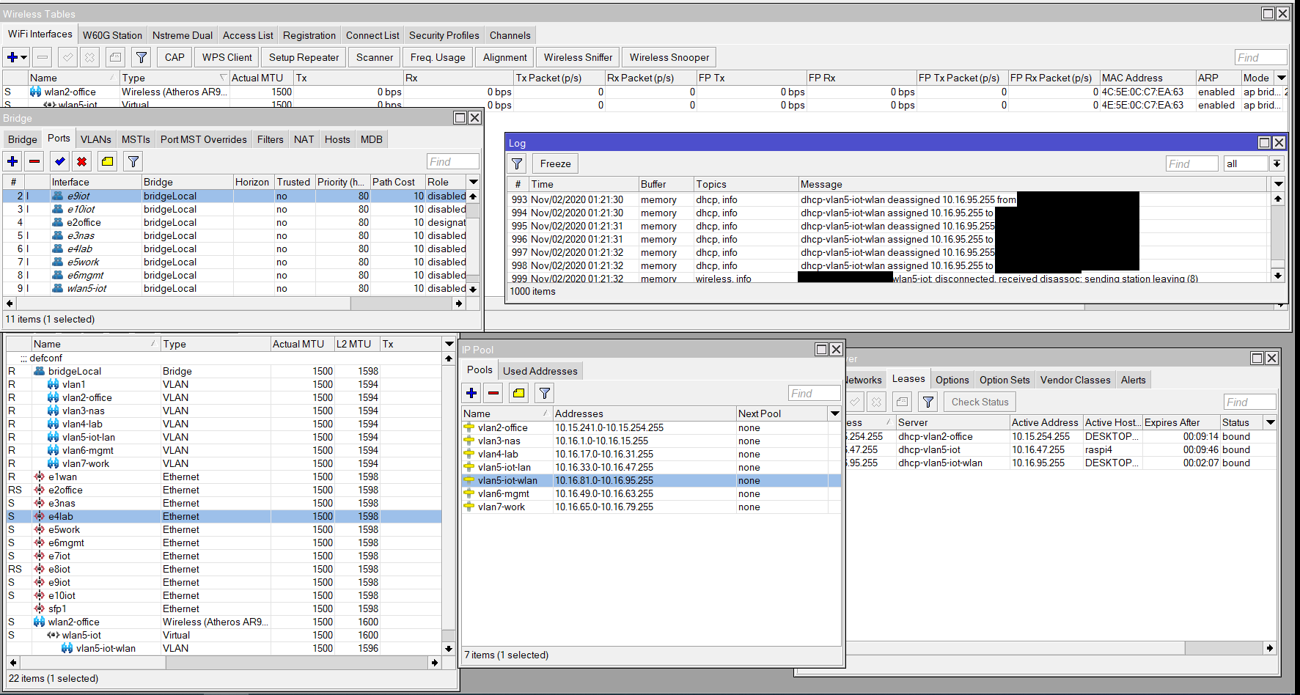
Task: Open column chooser dropdown in IP Pool header
Action: pyautogui.click(x=834, y=413)
